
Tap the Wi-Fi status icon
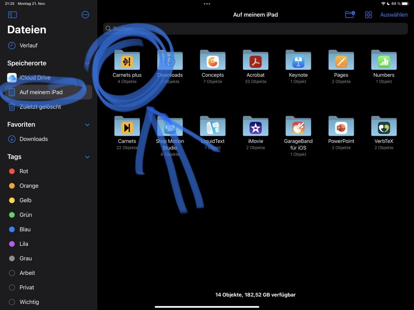pyautogui.click(x=383, y=3)
